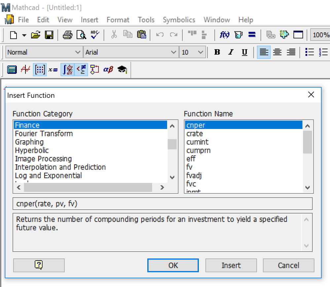Toggle Underline formatting
Viewport: 330px width, 287px height.
[244, 52]
